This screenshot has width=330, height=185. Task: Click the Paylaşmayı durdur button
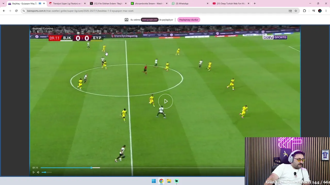189,20
